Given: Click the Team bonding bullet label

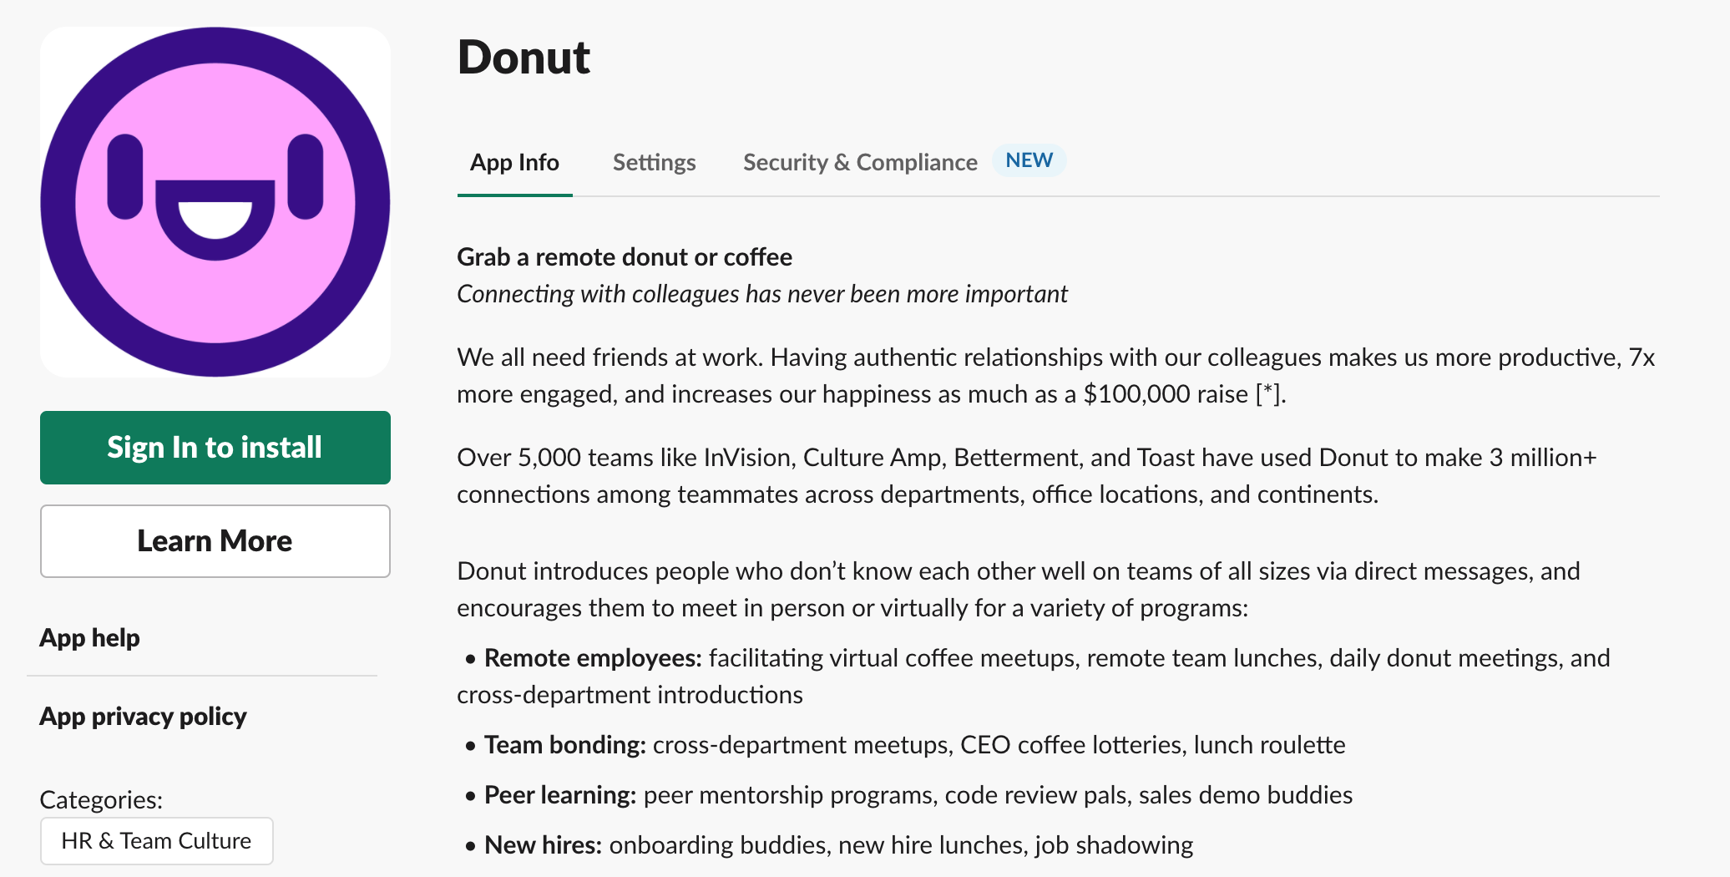Looking at the screenshot, I should click(565, 745).
